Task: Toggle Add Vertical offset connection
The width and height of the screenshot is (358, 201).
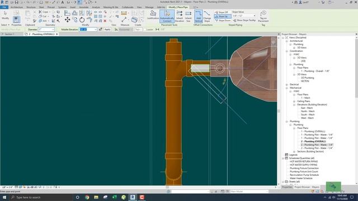Action: tap(199, 16)
